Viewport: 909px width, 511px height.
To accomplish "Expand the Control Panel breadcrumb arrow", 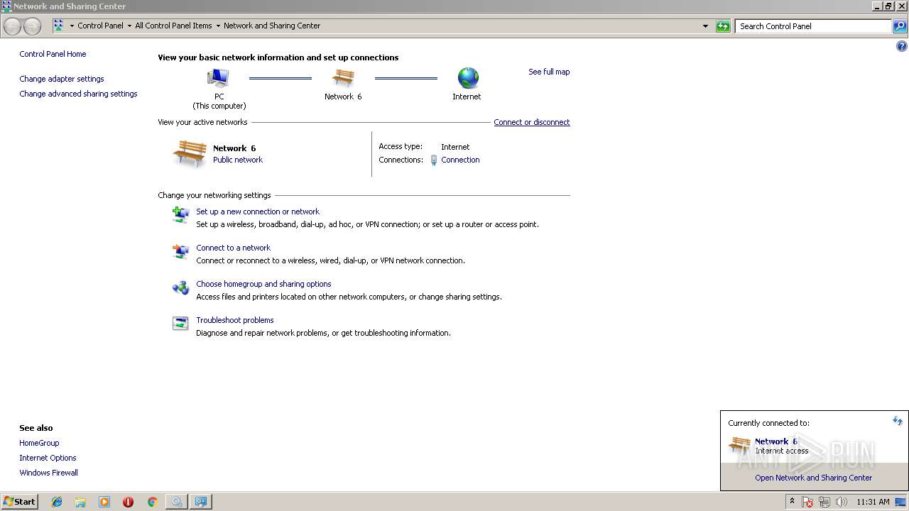I will 129,26.
